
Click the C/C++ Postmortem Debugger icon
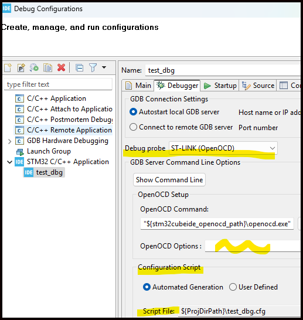point(19,120)
